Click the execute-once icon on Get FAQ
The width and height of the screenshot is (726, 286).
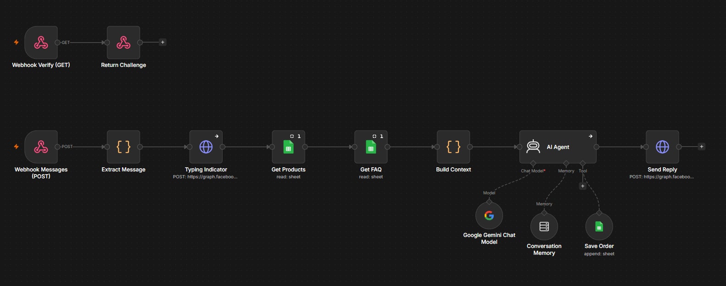374,136
